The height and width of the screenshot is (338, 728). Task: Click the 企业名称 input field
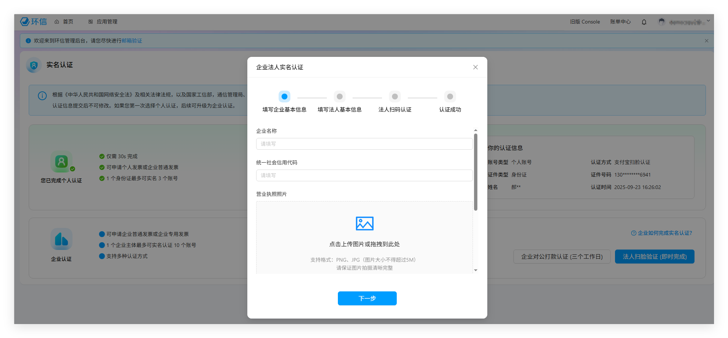point(364,144)
